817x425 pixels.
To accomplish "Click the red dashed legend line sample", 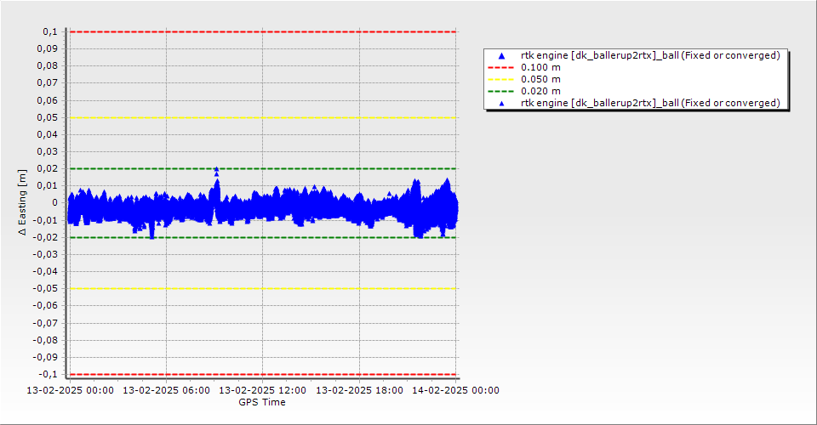I will coord(500,68).
